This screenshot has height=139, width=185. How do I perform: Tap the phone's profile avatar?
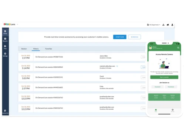point(150,47)
